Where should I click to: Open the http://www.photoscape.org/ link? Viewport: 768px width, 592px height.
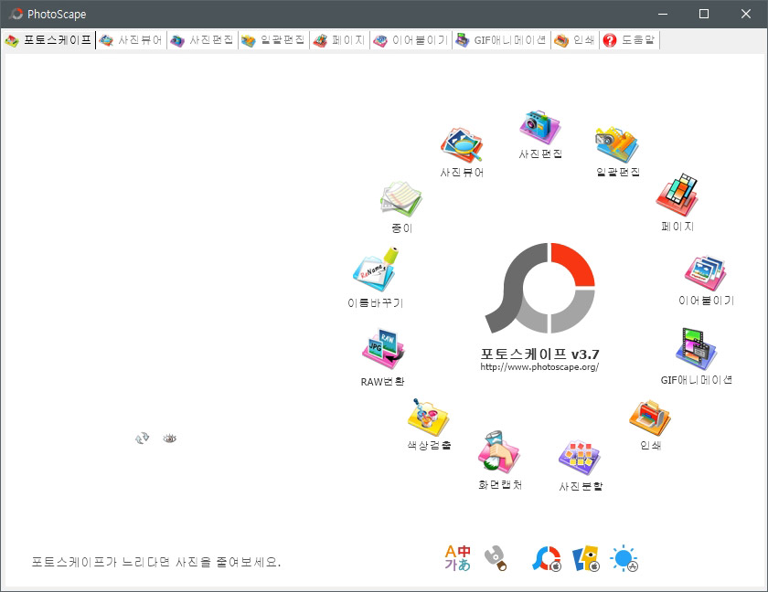(x=539, y=367)
